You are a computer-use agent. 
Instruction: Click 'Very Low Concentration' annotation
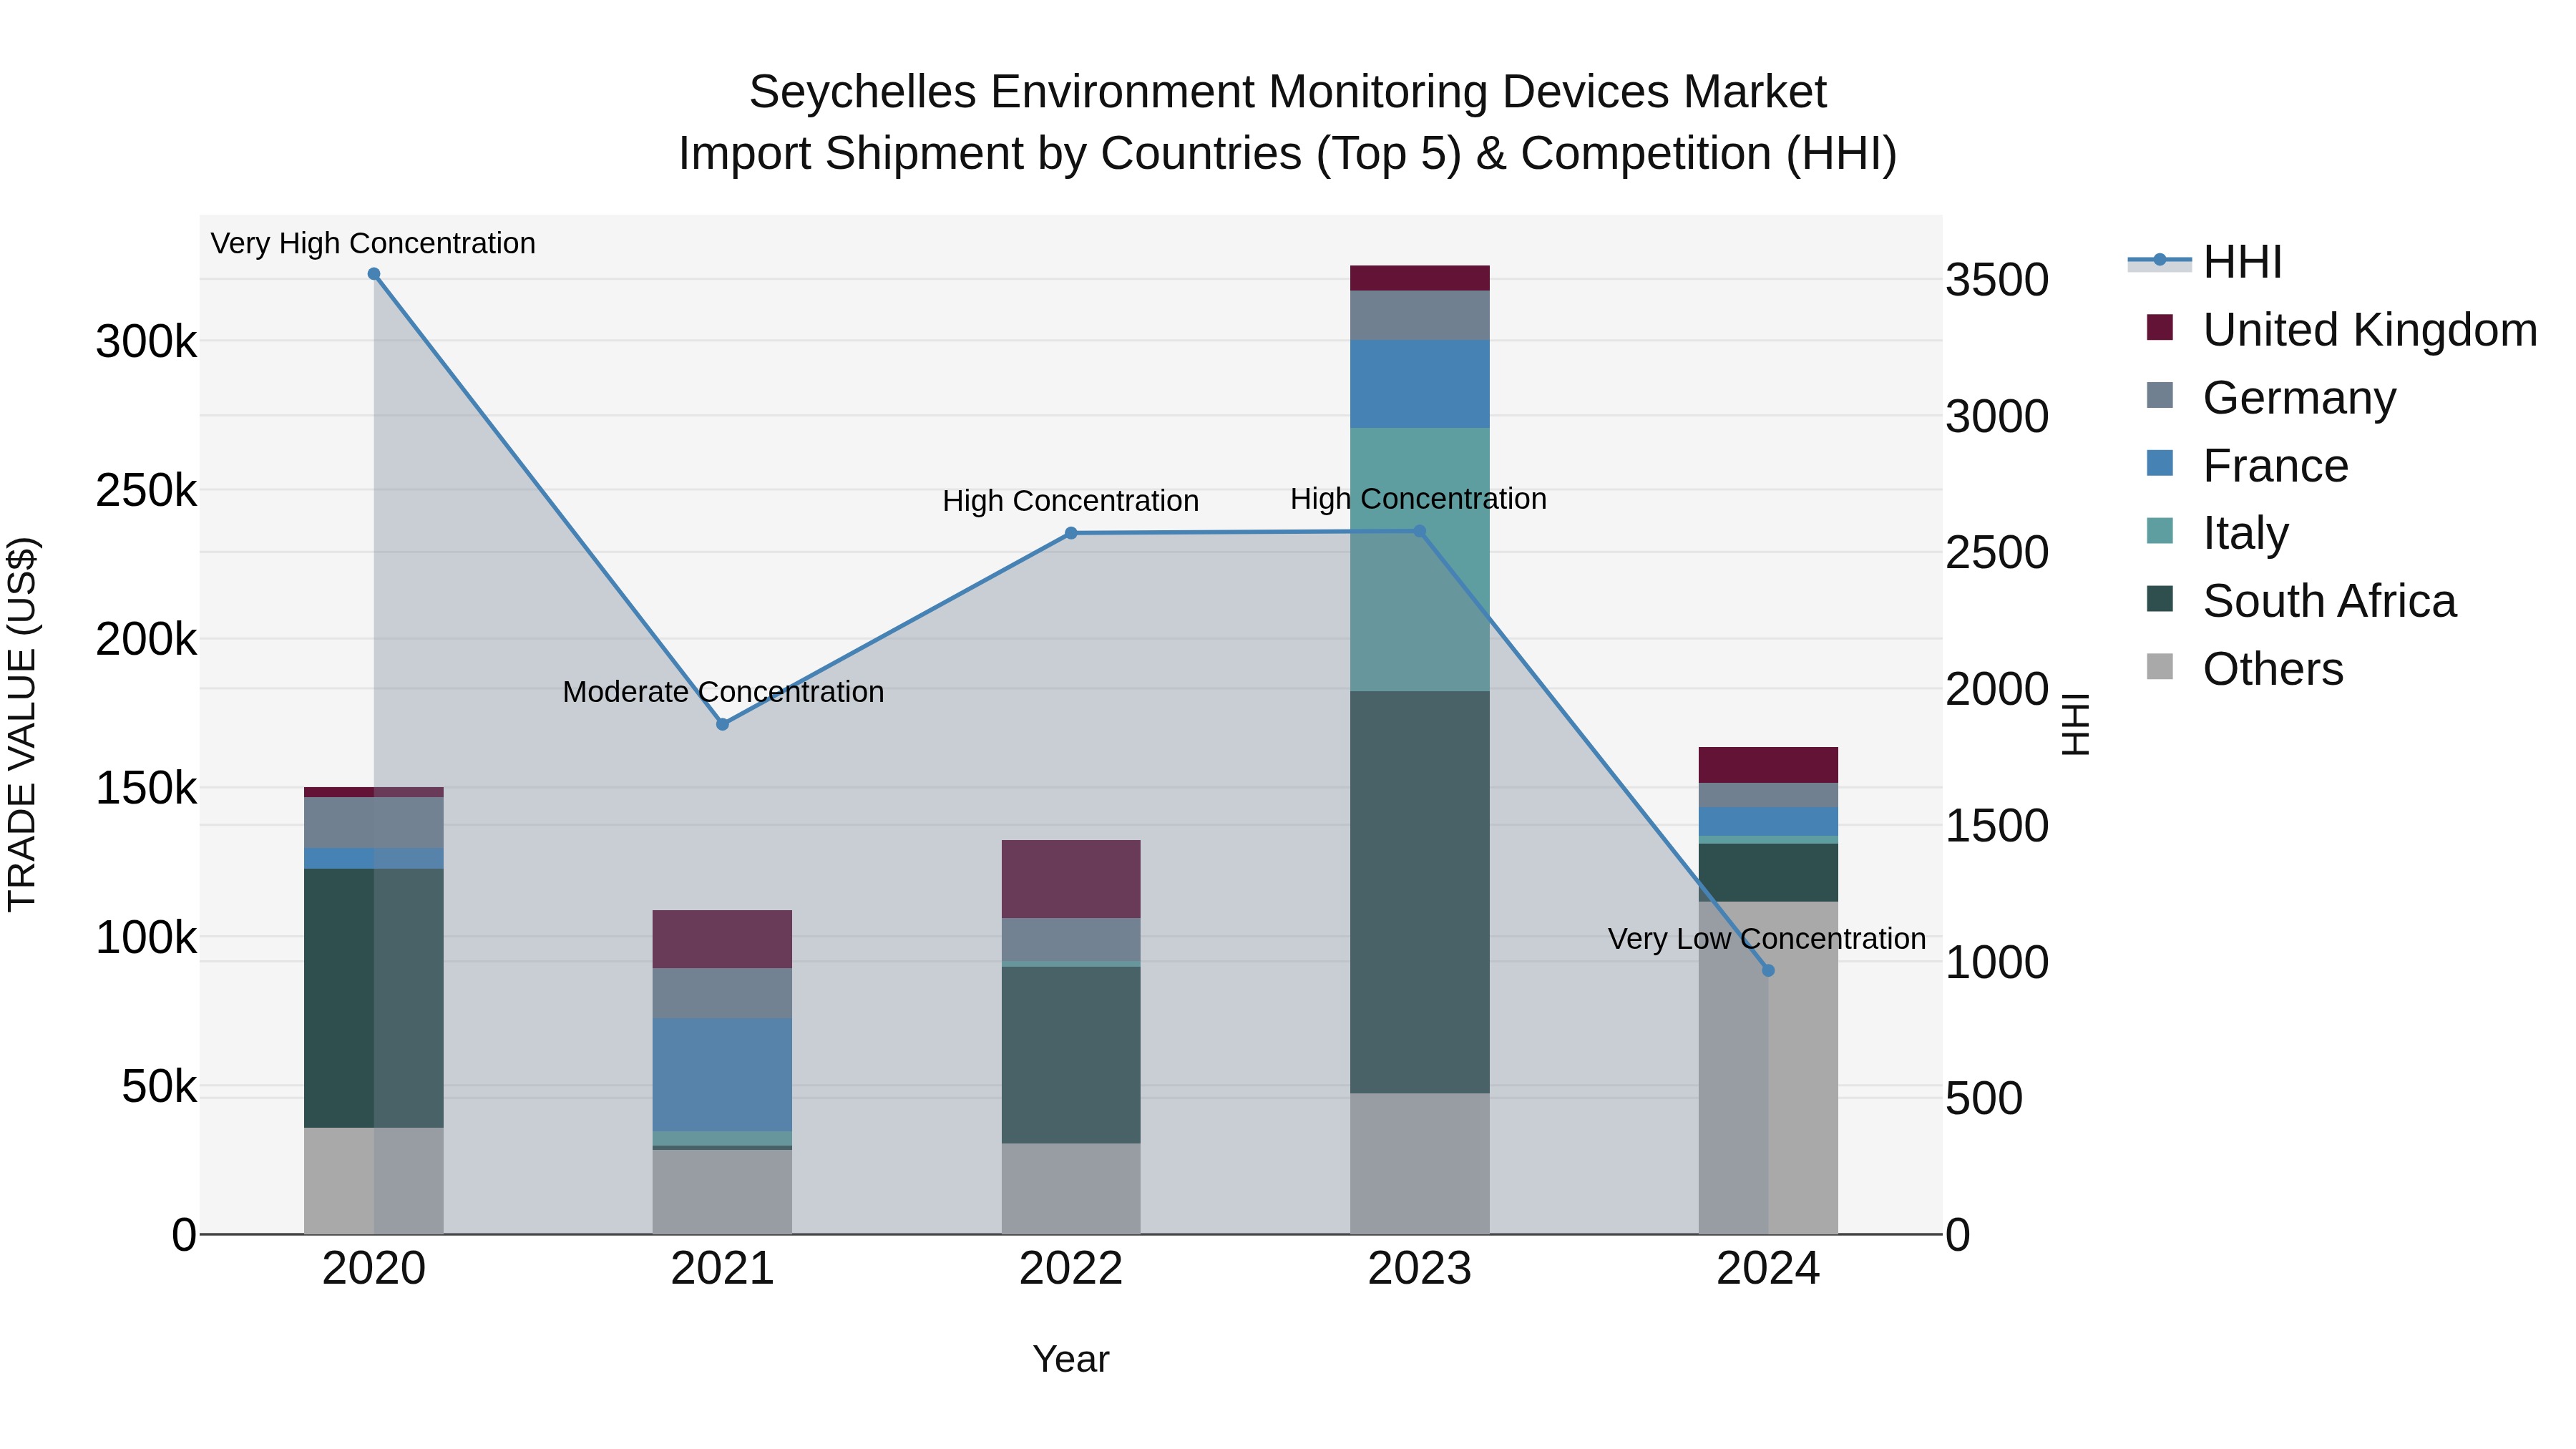(1767, 939)
